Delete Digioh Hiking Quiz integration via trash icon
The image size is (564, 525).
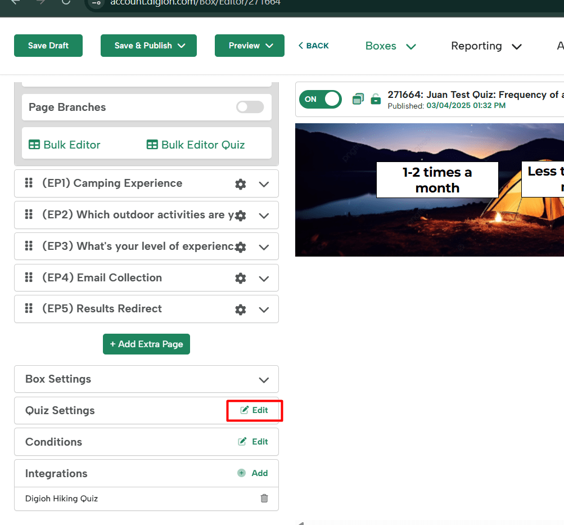[264, 499]
